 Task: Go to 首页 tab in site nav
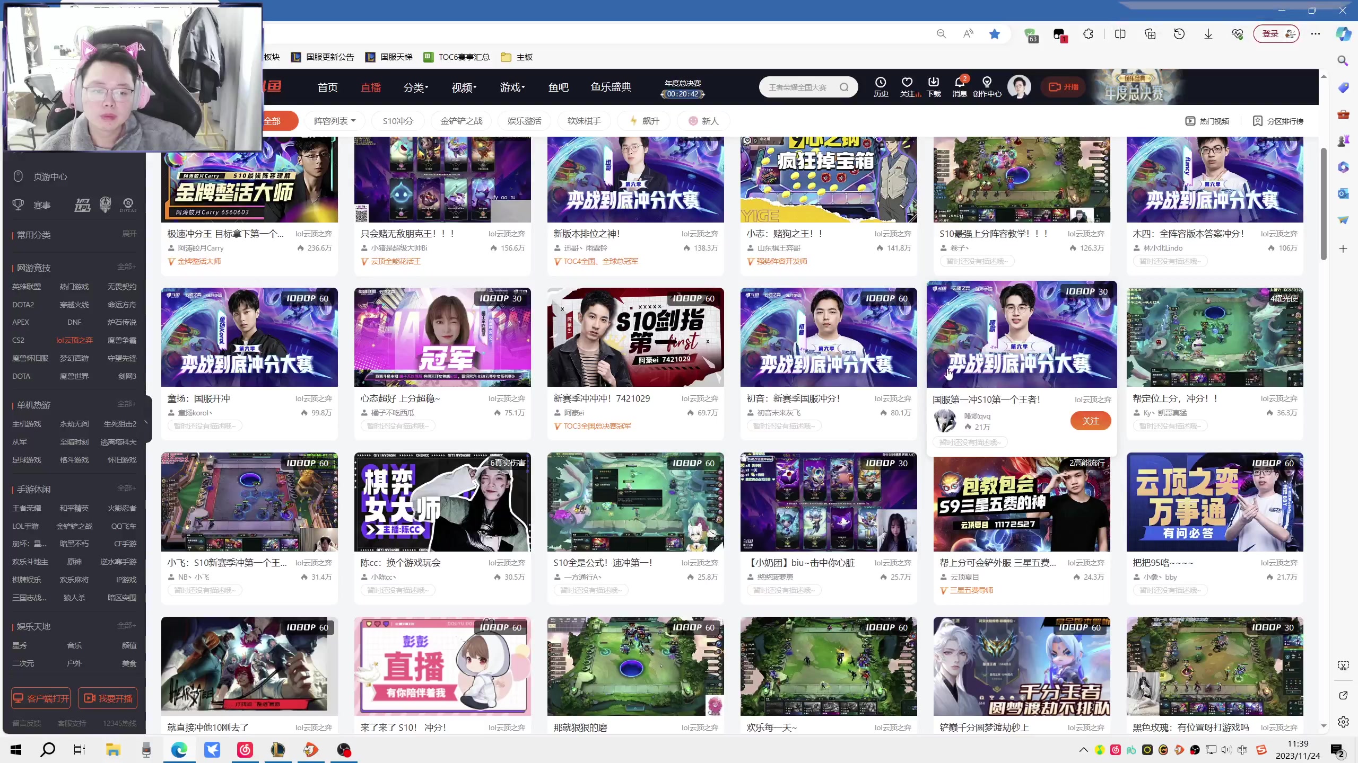tap(327, 87)
